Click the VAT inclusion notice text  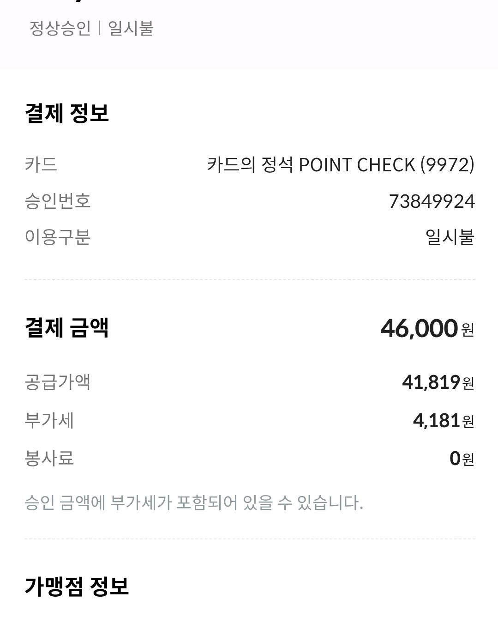(194, 502)
